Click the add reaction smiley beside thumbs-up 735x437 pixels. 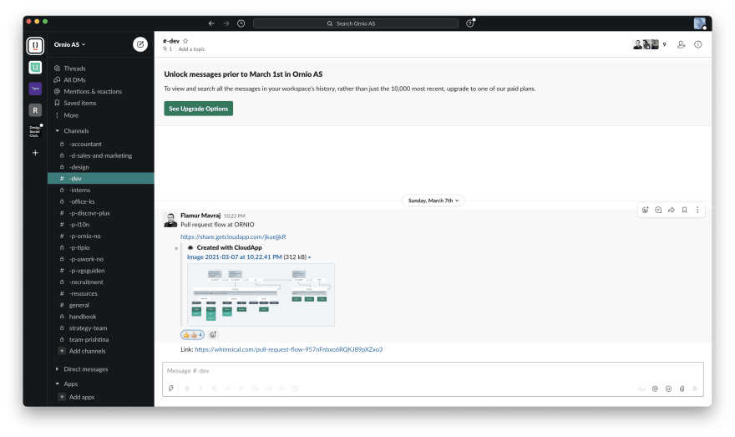(x=213, y=335)
